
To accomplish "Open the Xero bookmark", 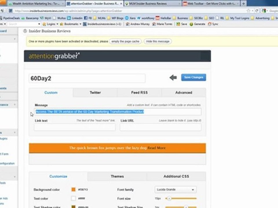I will [x=130, y=18].
